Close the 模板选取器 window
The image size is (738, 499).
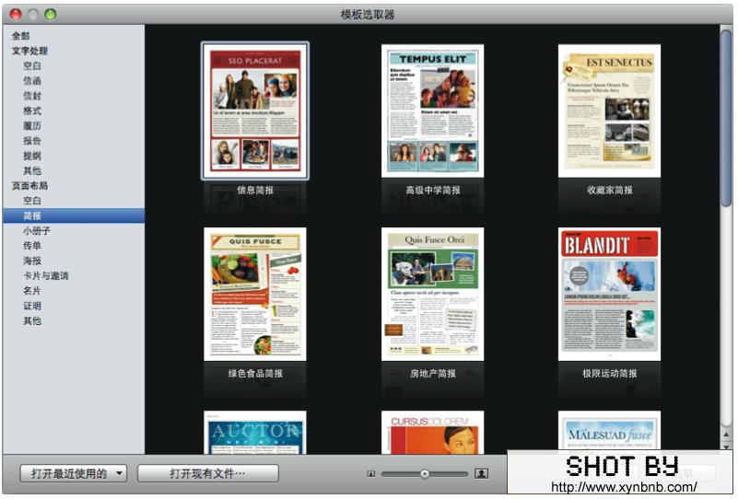click(x=16, y=14)
